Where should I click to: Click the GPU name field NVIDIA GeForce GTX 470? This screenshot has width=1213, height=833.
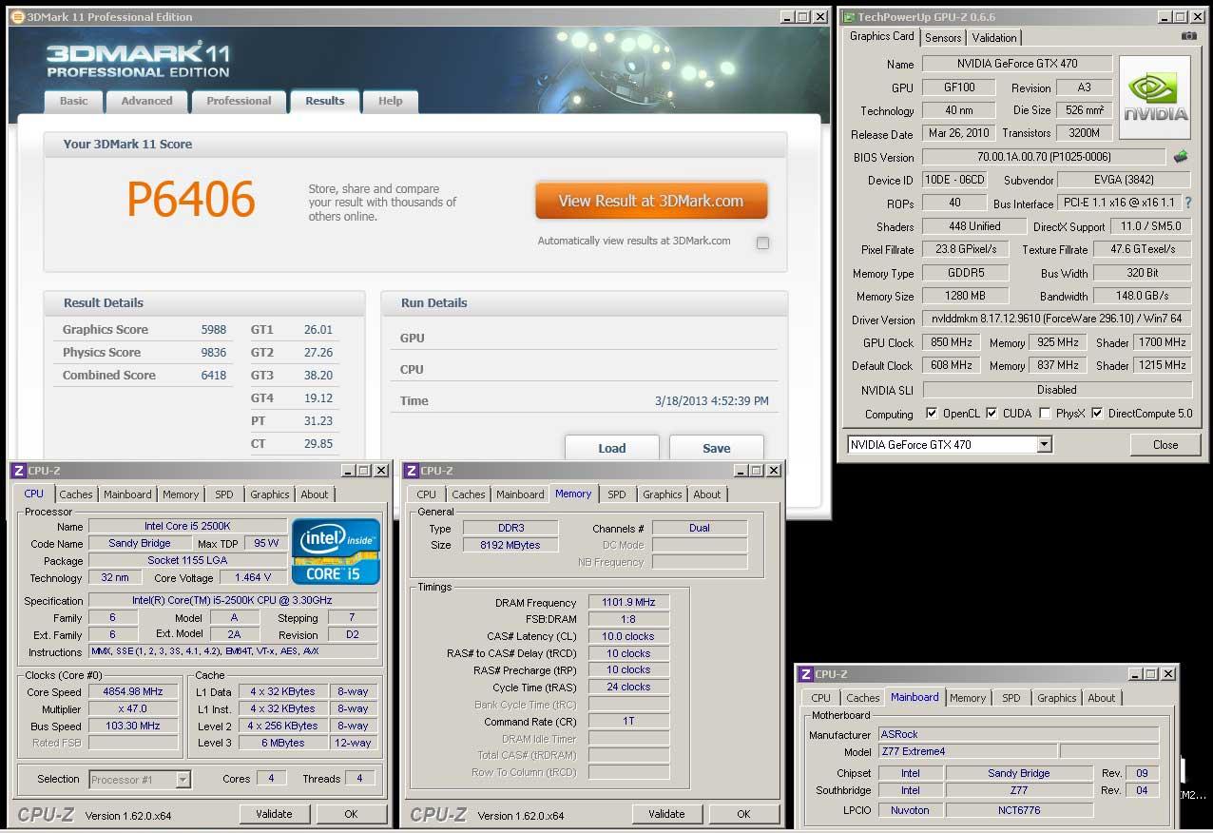point(1016,64)
